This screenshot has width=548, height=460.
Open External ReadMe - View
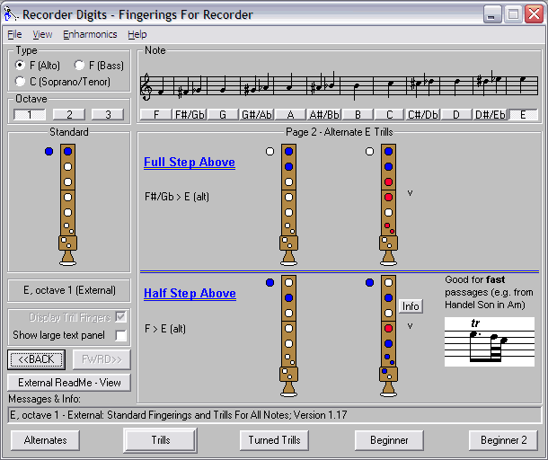[69, 383]
